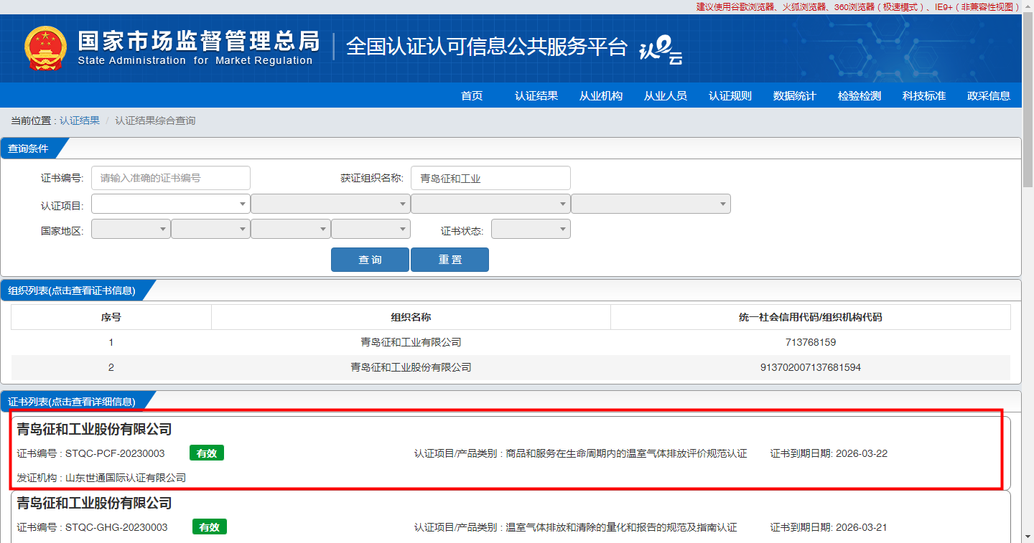The height and width of the screenshot is (543, 1034).
Task: Expand the 证书状态 dropdown
Action: point(531,229)
